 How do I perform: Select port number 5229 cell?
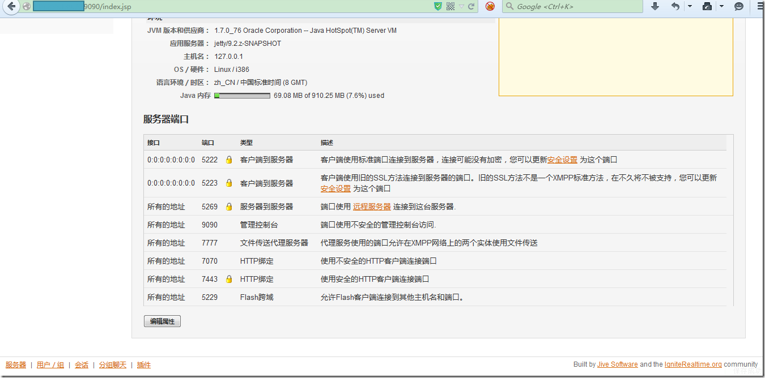pos(210,297)
